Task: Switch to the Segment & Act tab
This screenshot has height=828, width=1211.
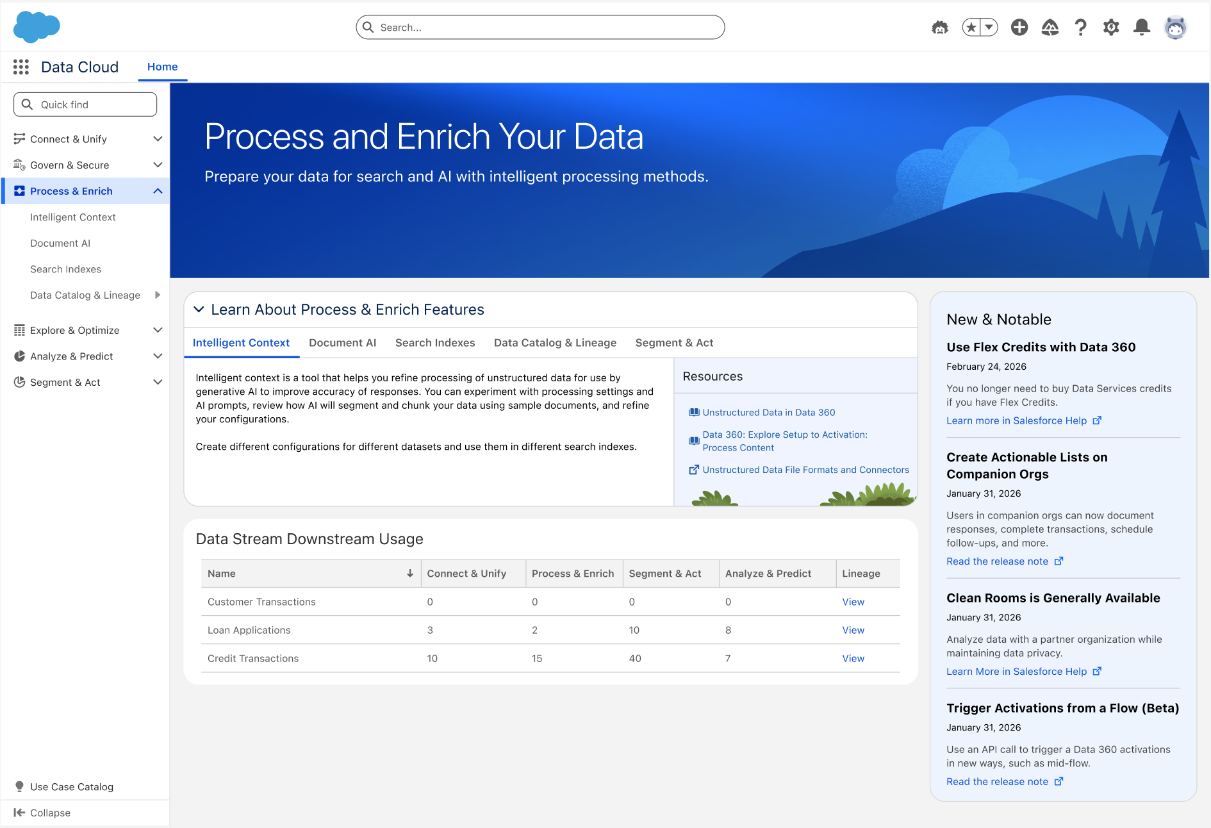Action: [x=675, y=343]
